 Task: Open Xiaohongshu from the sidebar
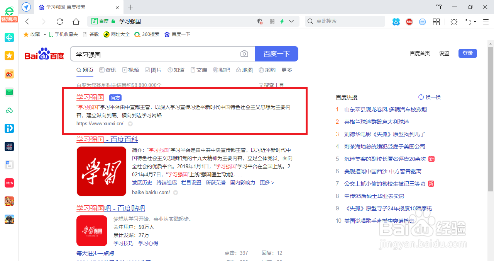(9, 183)
